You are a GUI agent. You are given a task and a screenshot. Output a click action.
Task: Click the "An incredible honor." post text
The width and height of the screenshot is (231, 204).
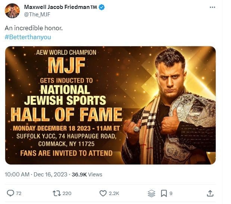pos(28,28)
